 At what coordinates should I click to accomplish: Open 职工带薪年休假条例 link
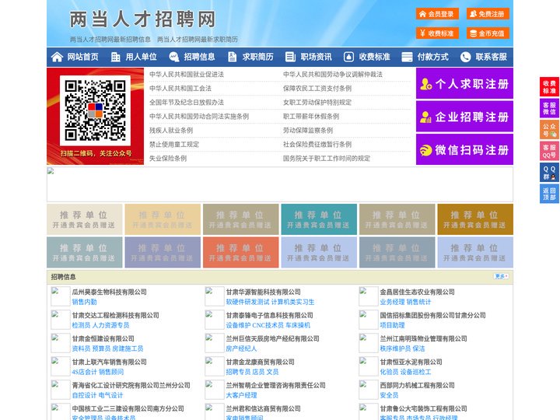(311, 117)
